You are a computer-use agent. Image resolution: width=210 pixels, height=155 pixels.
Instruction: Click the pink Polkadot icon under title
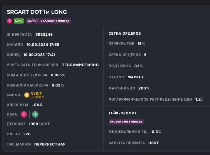click(9, 21)
